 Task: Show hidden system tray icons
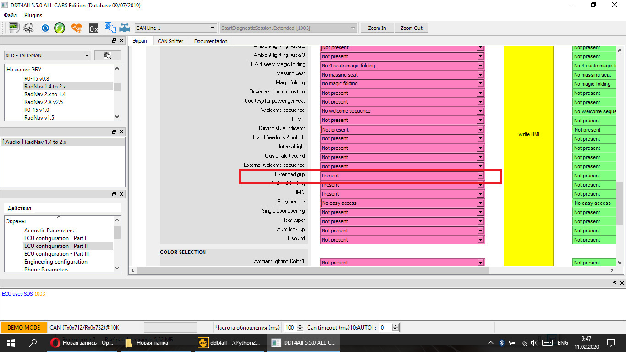491,342
